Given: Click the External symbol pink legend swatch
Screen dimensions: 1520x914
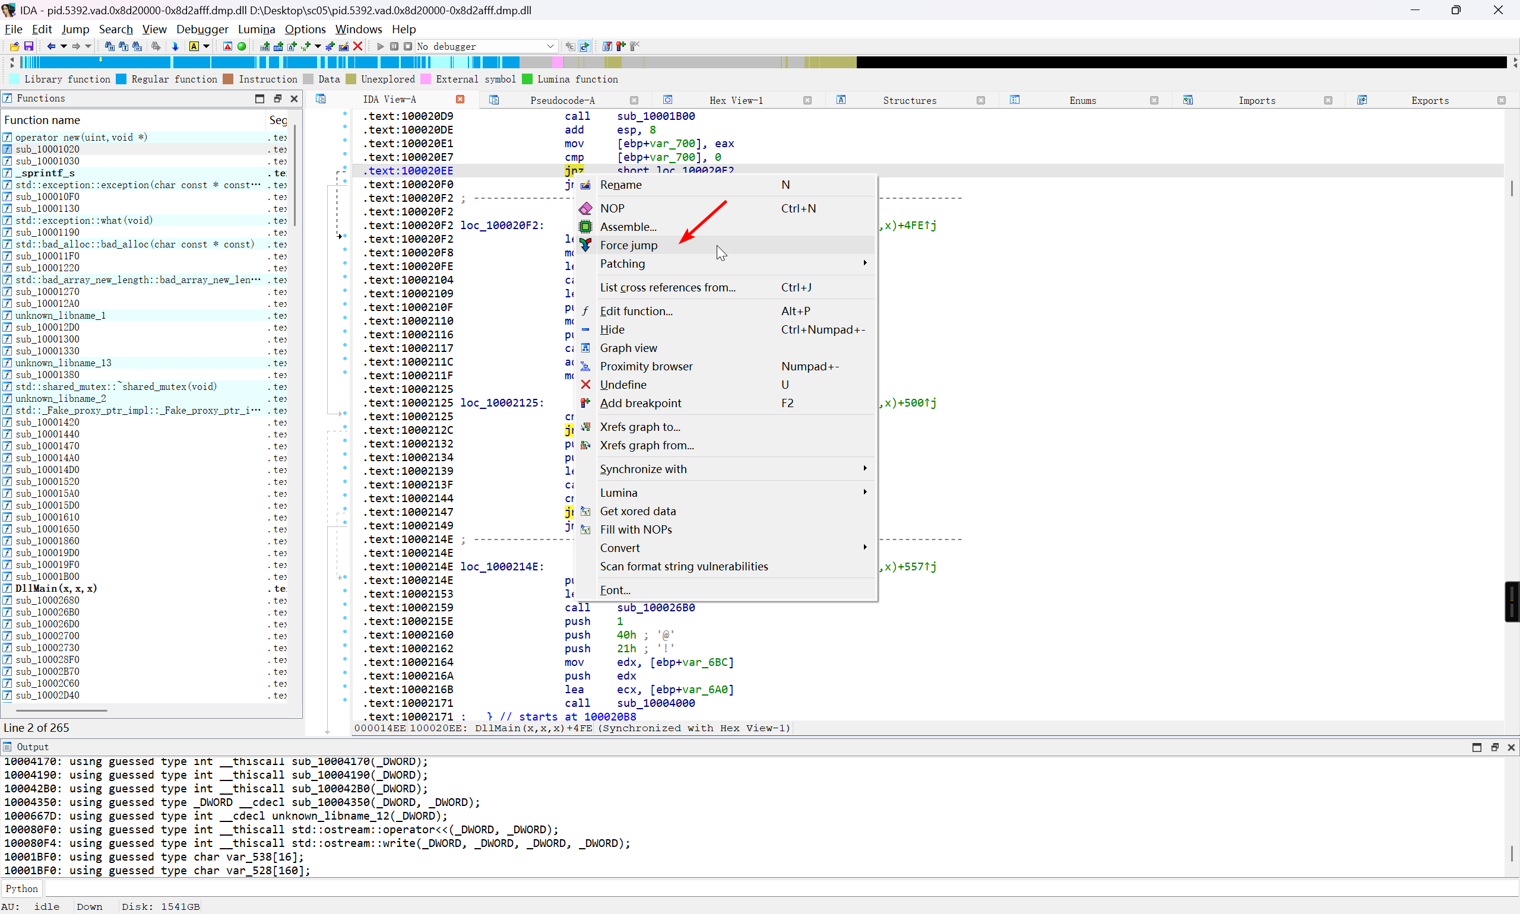Looking at the screenshot, I should pyautogui.click(x=426, y=79).
